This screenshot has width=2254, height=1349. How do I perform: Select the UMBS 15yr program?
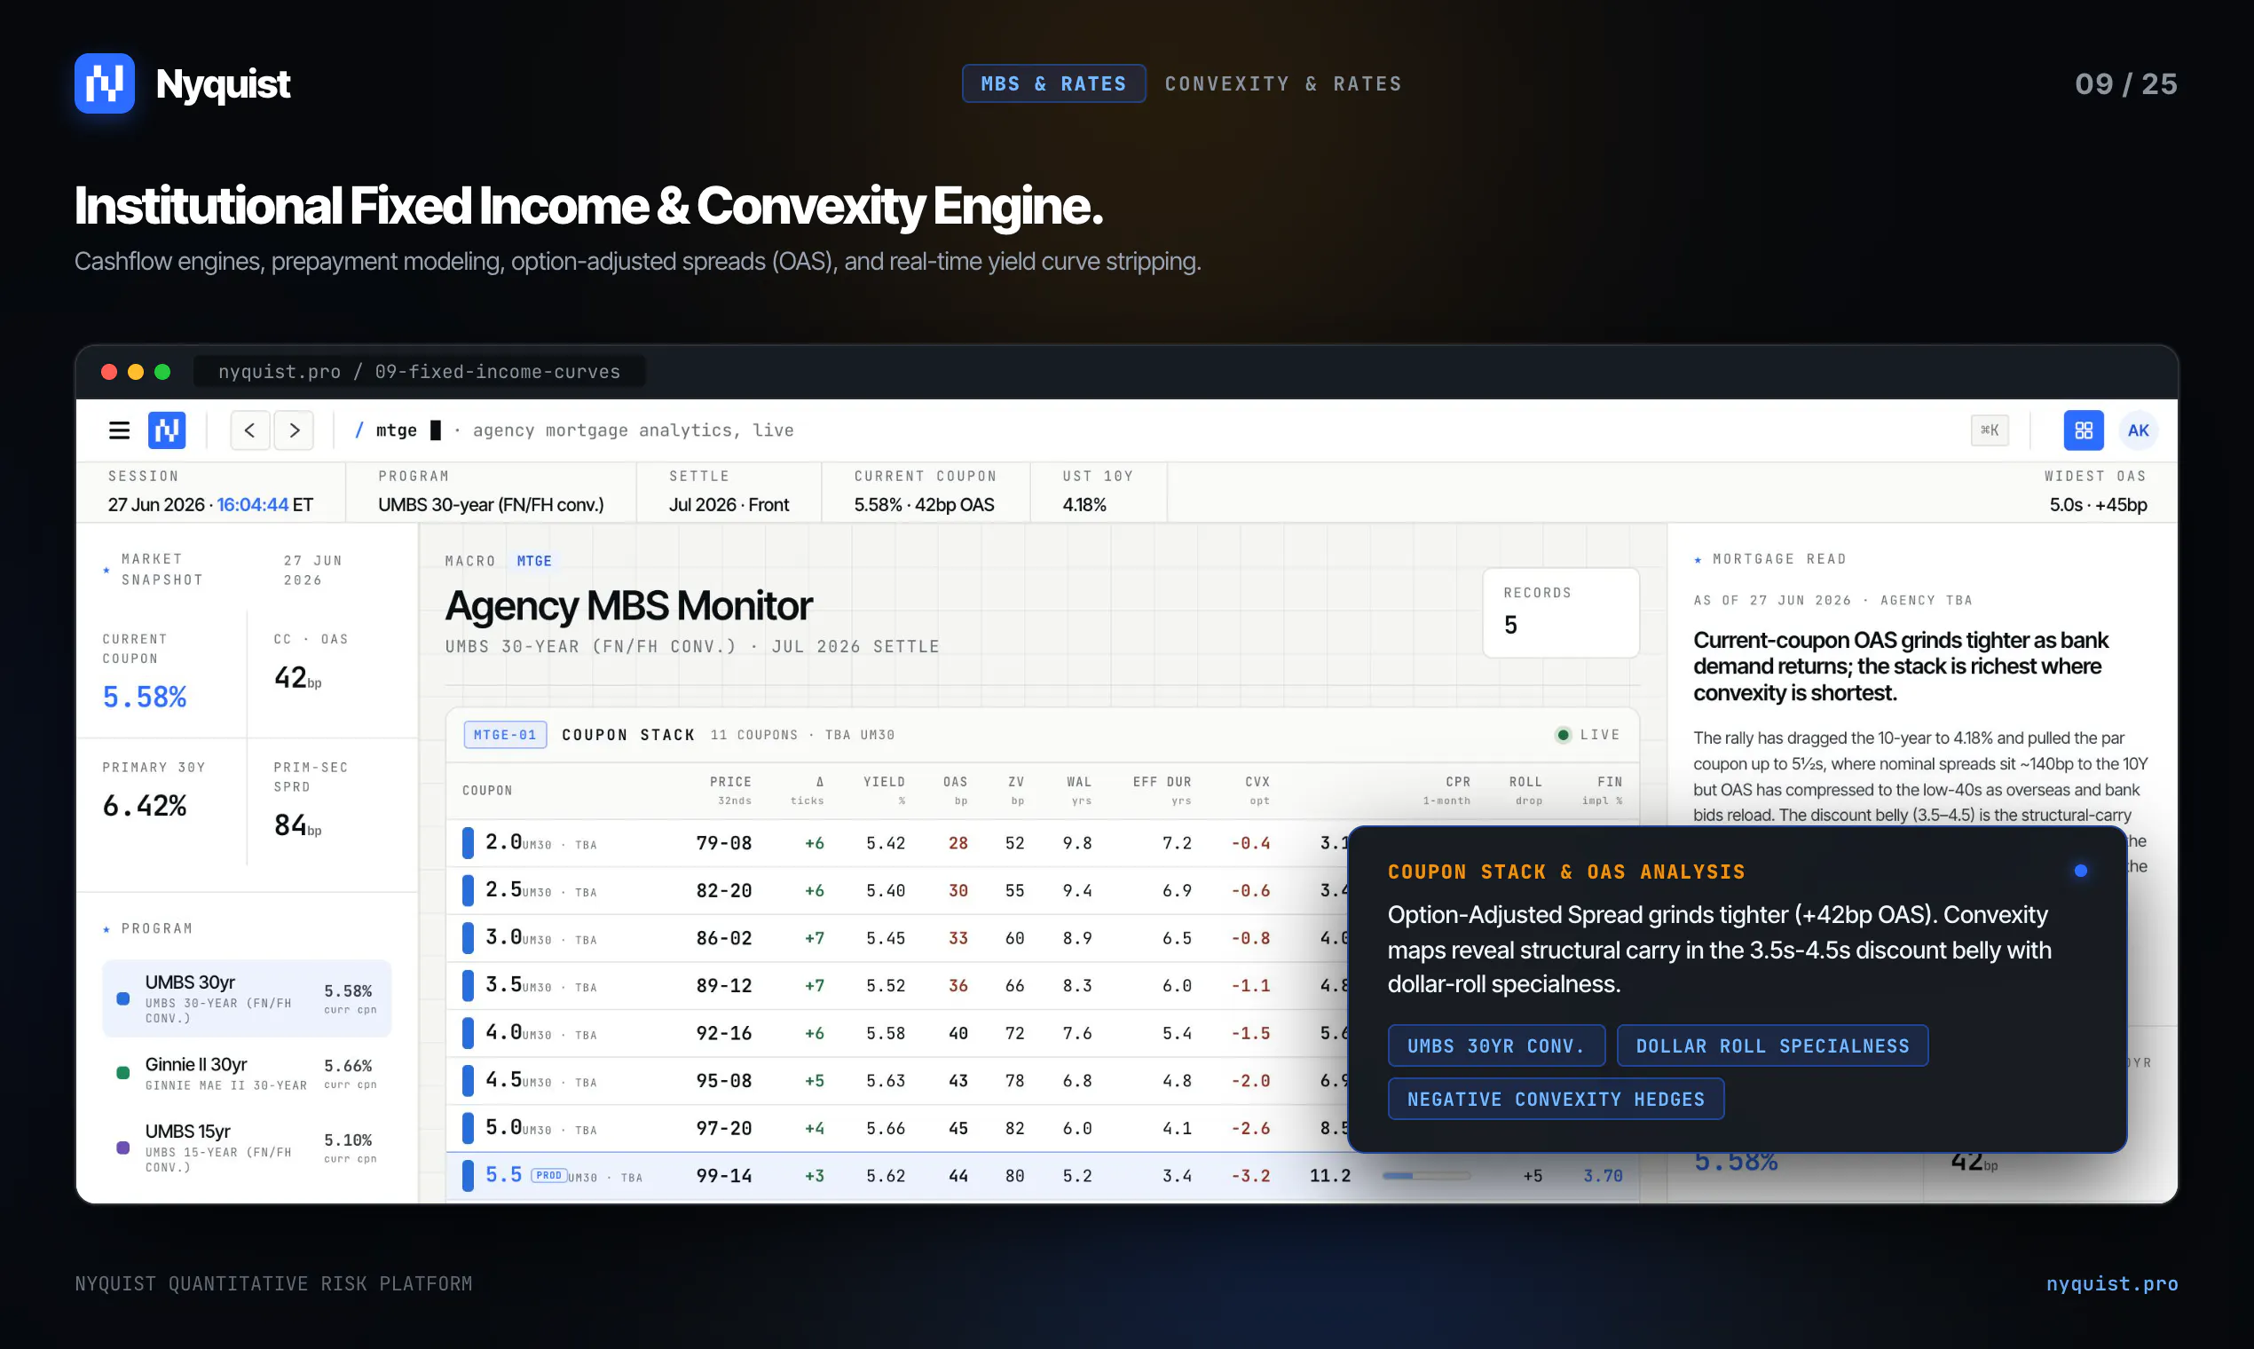click(247, 1148)
